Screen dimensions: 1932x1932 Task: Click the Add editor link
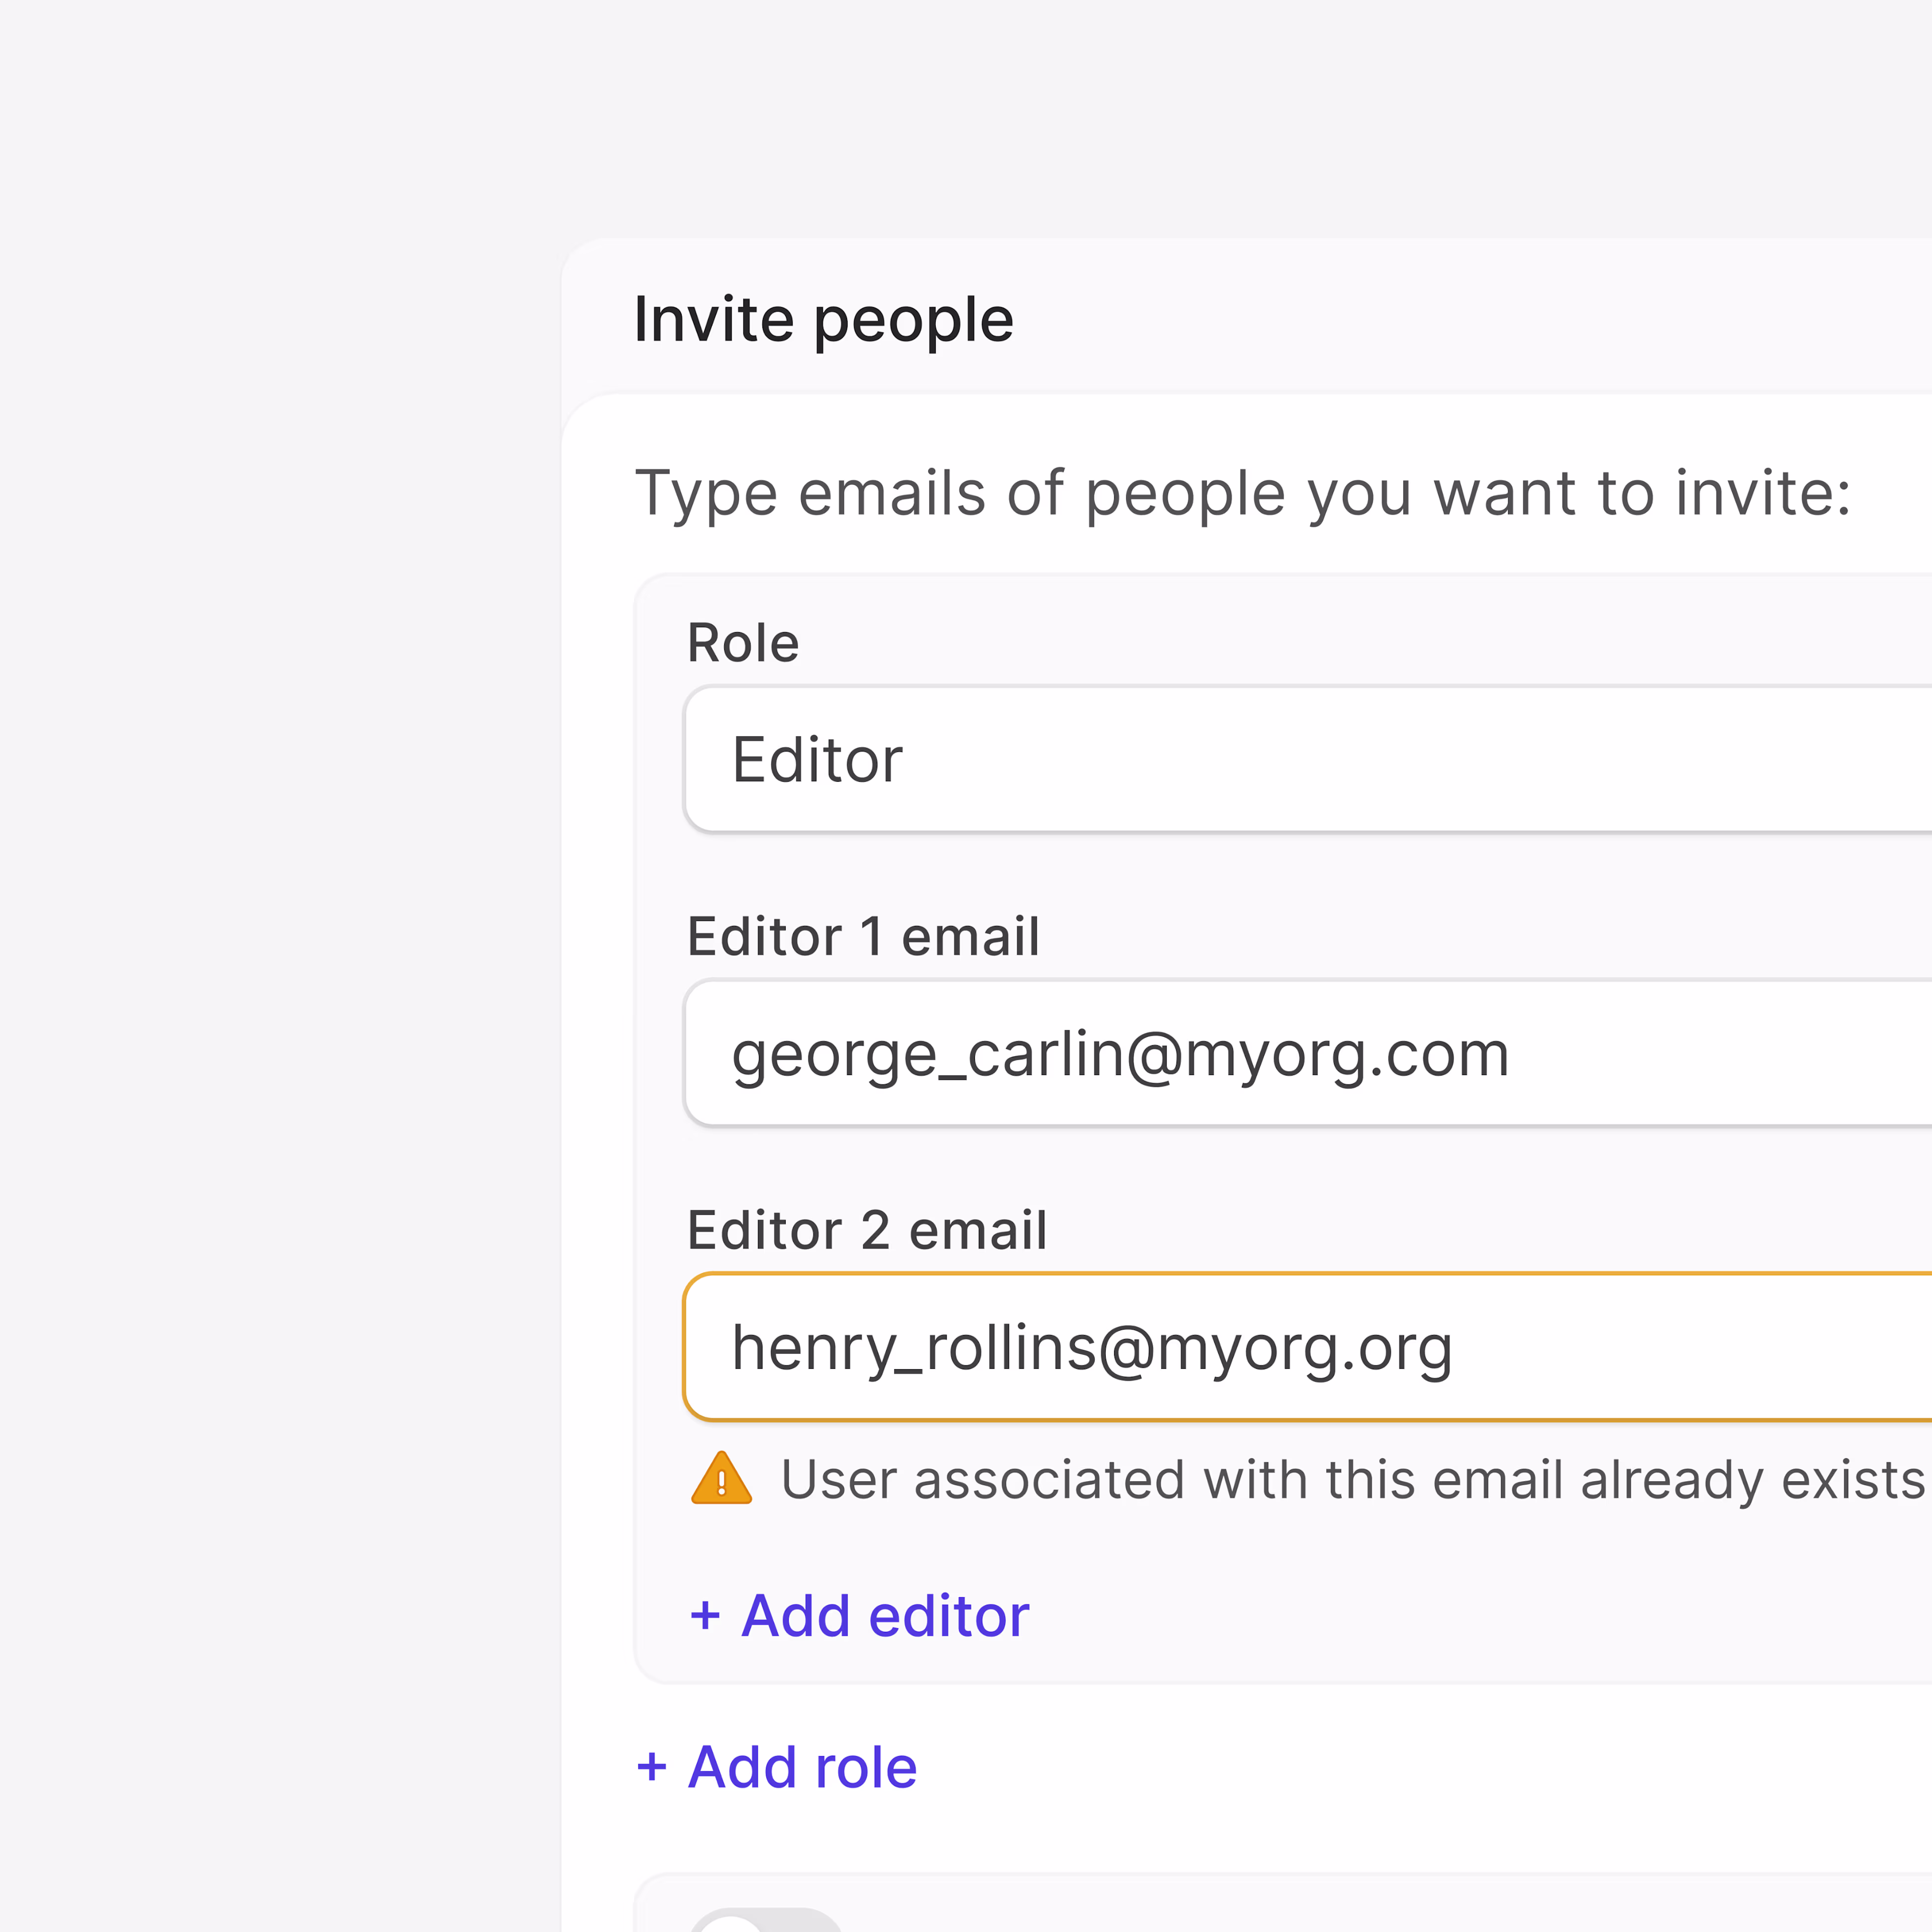point(884,1615)
